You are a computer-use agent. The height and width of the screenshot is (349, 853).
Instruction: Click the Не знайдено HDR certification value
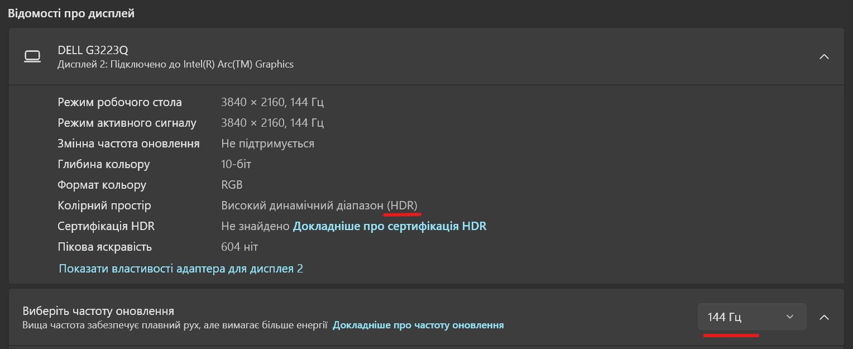coord(255,226)
